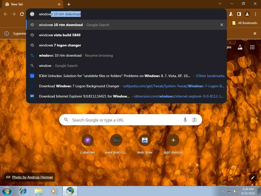Open the Windows Start menu orb

7,191
